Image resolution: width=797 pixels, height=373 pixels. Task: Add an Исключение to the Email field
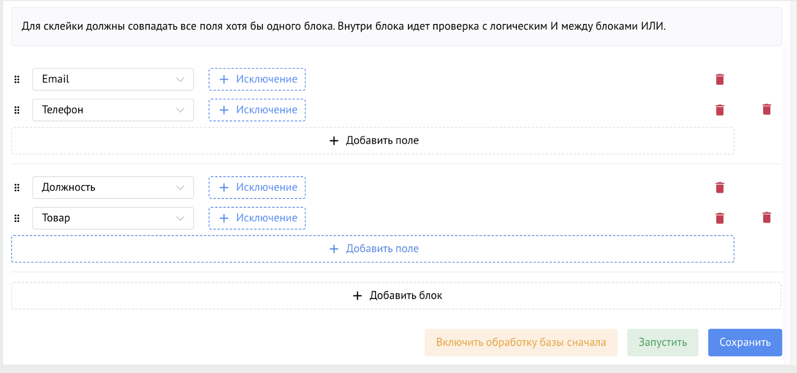257,79
